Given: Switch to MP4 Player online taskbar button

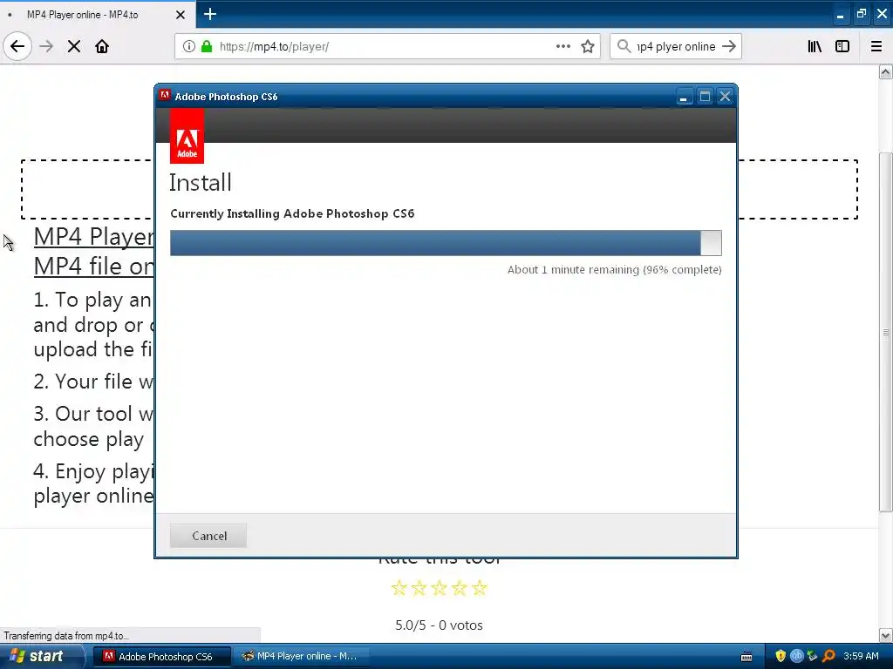Looking at the screenshot, I should (302, 657).
